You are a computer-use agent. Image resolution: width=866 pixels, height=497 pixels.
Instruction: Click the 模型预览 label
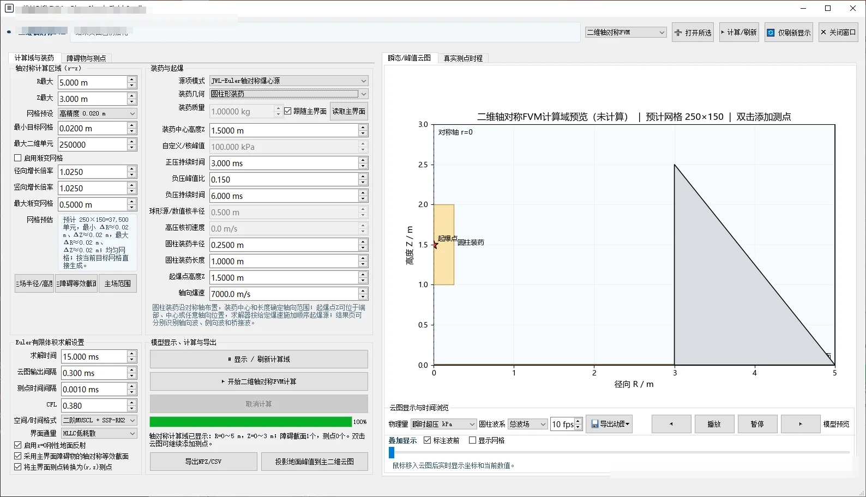tap(836, 424)
